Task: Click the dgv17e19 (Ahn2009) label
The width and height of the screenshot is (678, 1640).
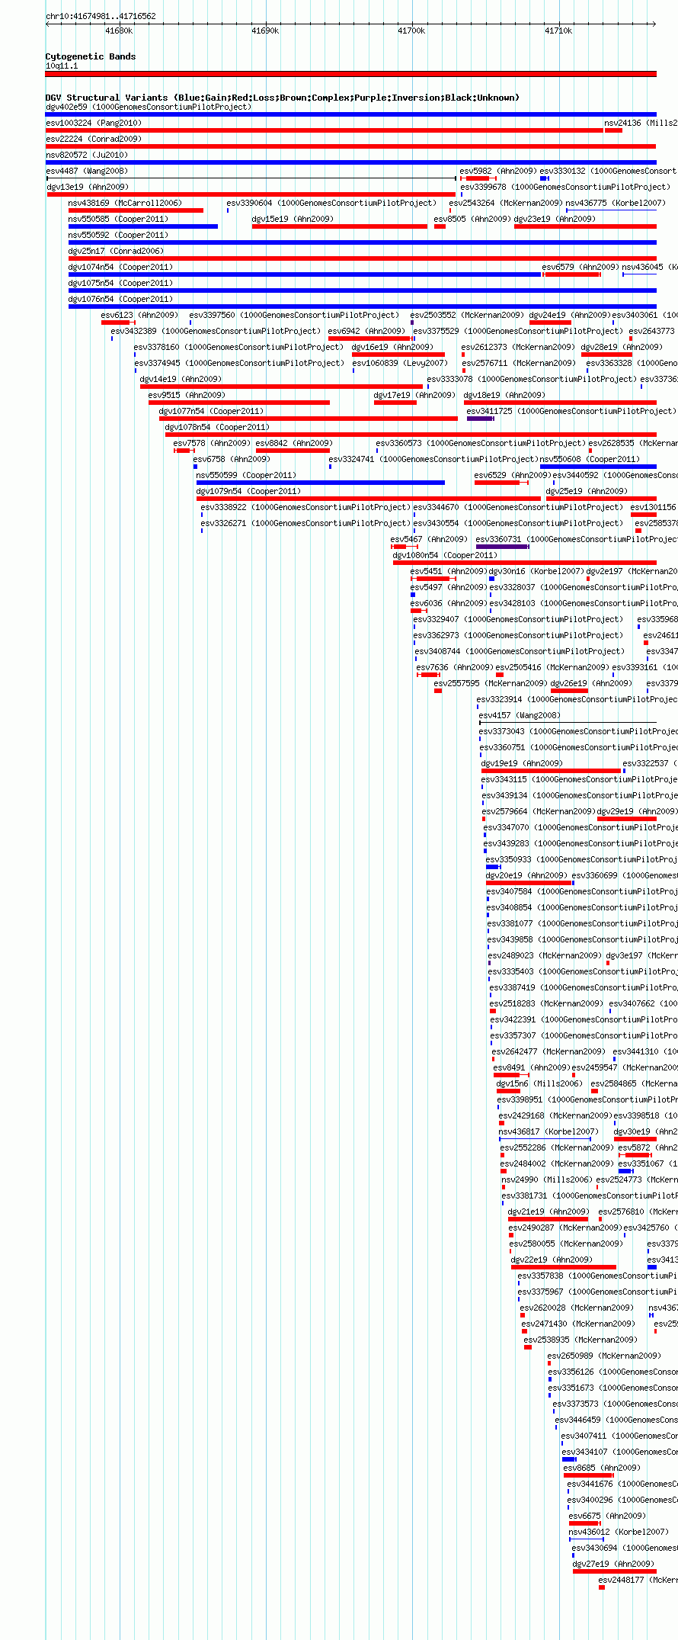Action: pos(415,395)
